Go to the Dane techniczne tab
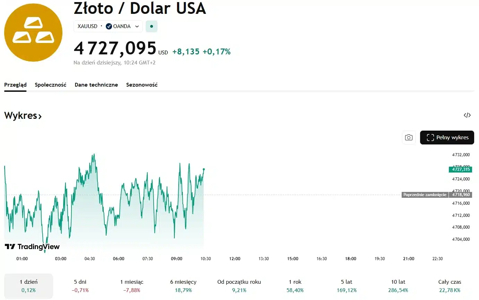This screenshot has height=300, width=479. pyautogui.click(x=96, y=85)
